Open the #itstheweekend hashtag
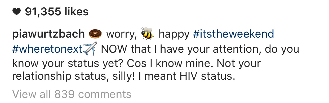Viewport: 329px width, 103px height. coord(233,34)
